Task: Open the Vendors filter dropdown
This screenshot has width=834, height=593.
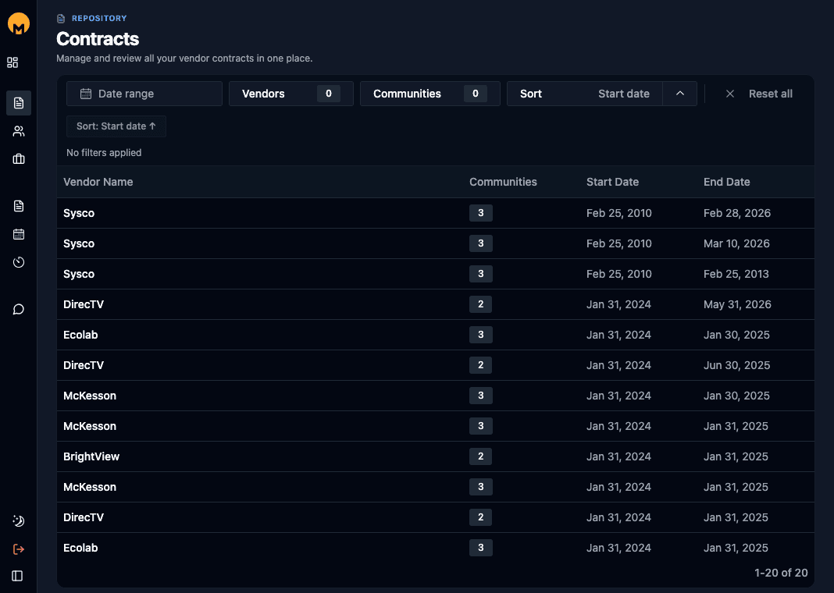Action: tap(291, 94)
